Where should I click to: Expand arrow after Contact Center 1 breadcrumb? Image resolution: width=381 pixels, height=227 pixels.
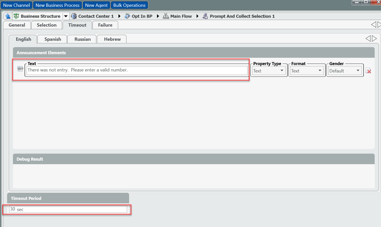click(119, 16)
